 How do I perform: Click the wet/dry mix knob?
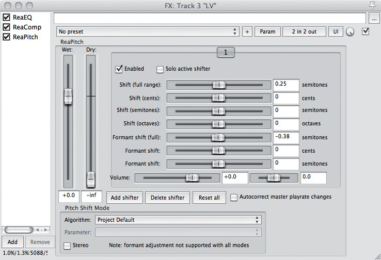pyautogui.click(x=351, y=32)
